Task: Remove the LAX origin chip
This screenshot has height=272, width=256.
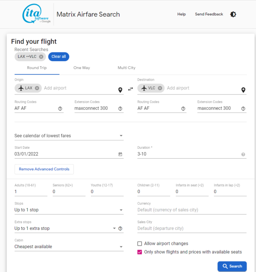Action: [x=37, y=88]
